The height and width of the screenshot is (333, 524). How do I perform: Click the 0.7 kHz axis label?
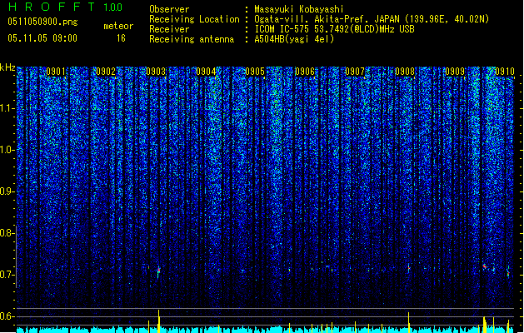7,275
